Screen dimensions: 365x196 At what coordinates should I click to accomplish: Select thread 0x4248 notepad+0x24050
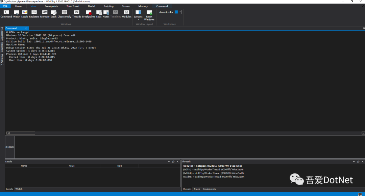click(x=212, y=166)
